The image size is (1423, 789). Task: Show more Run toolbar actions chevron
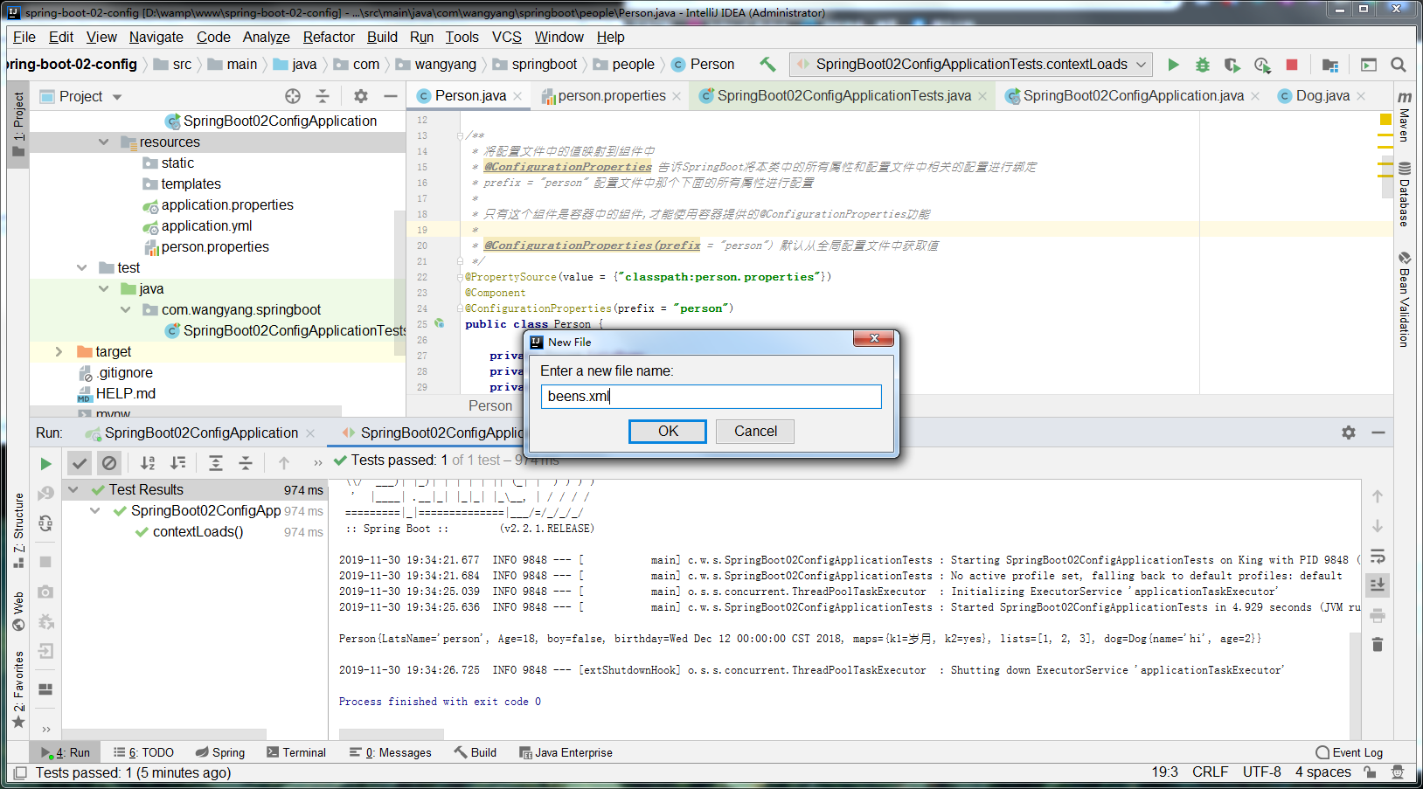tap(317, 463)
